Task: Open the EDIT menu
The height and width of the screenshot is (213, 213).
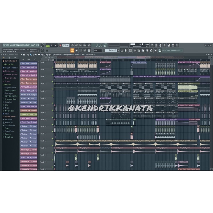Action: point(8,45)
